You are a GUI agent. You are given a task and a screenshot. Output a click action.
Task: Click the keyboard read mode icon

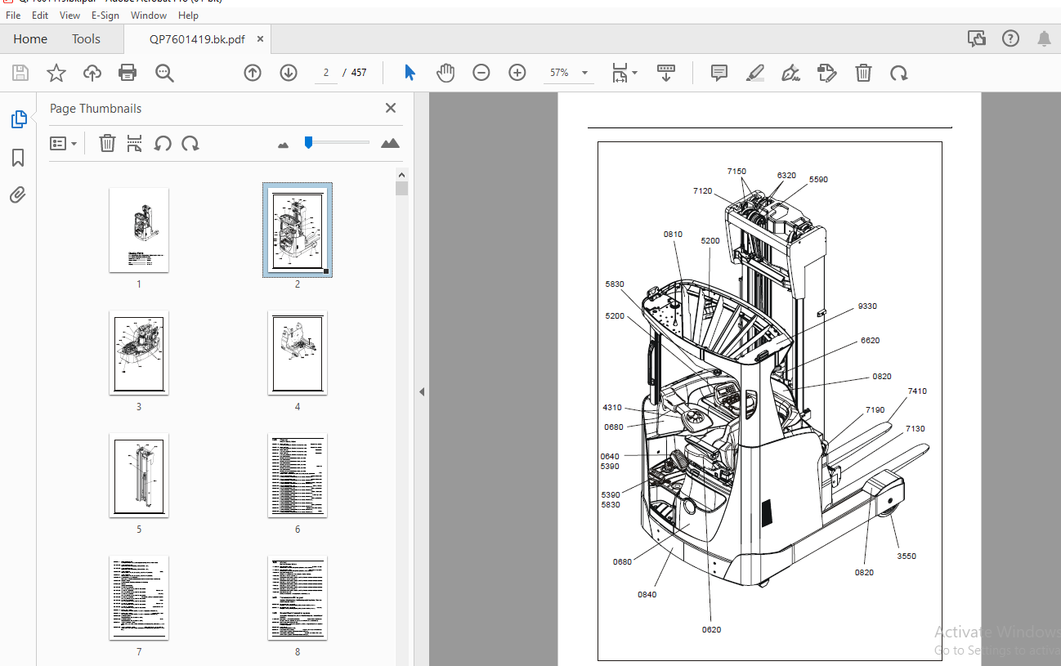[x=666, y=73]
